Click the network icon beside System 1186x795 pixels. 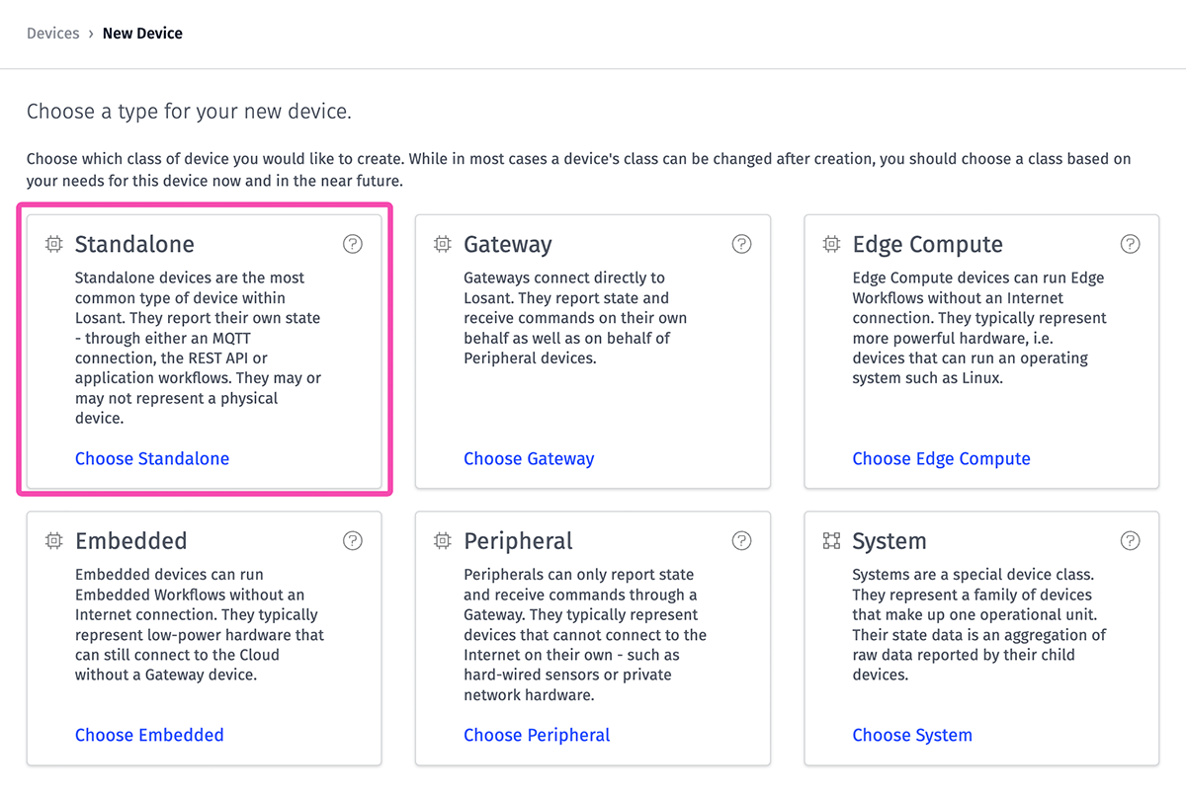831,540
